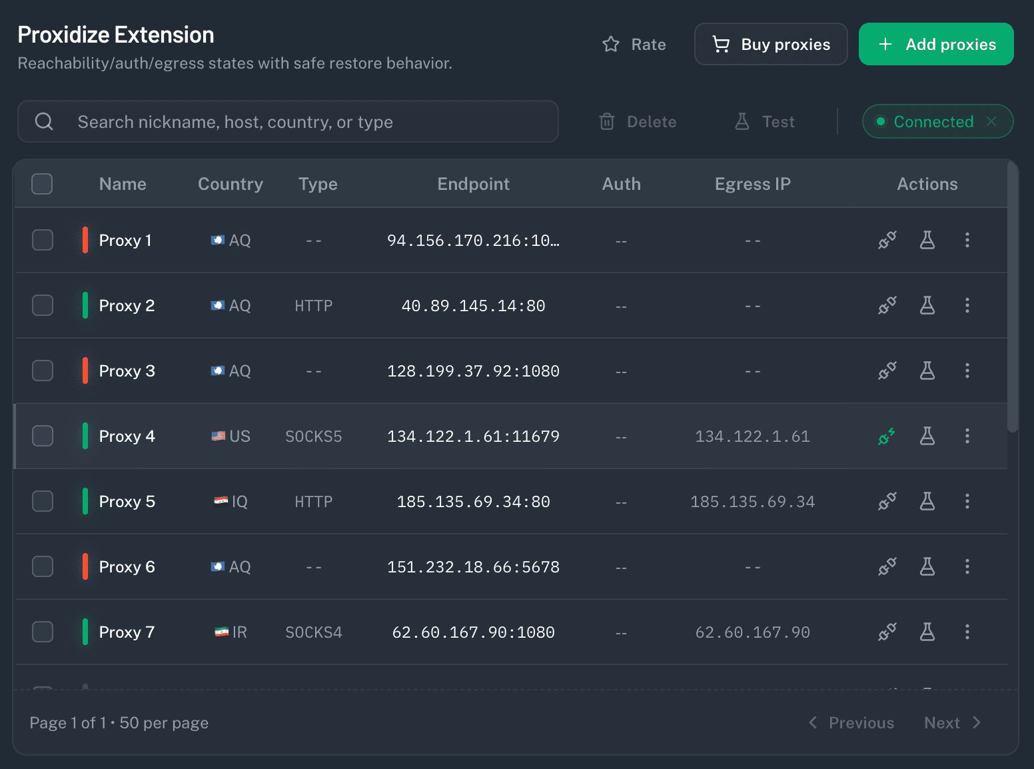
Task: Select the Proxy 4 row checkbox
Action: pyautogui.click(x=43, y=436)
